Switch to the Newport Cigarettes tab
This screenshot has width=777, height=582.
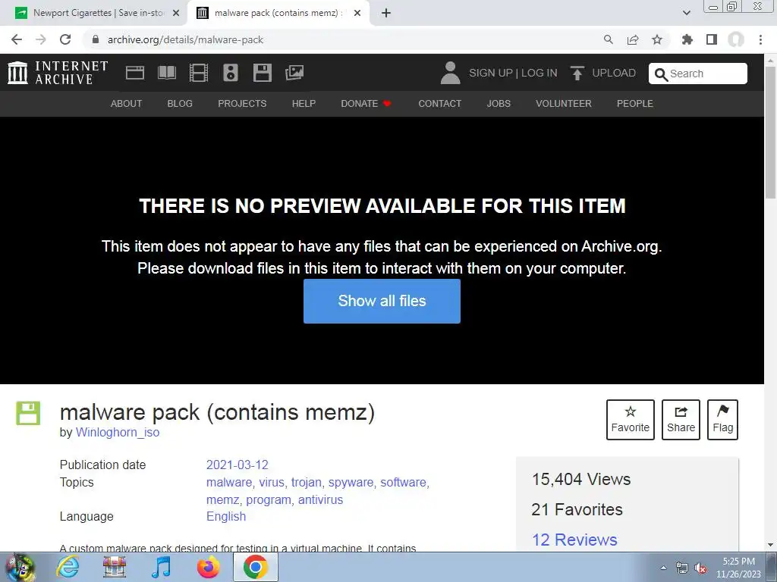(97, 13)
